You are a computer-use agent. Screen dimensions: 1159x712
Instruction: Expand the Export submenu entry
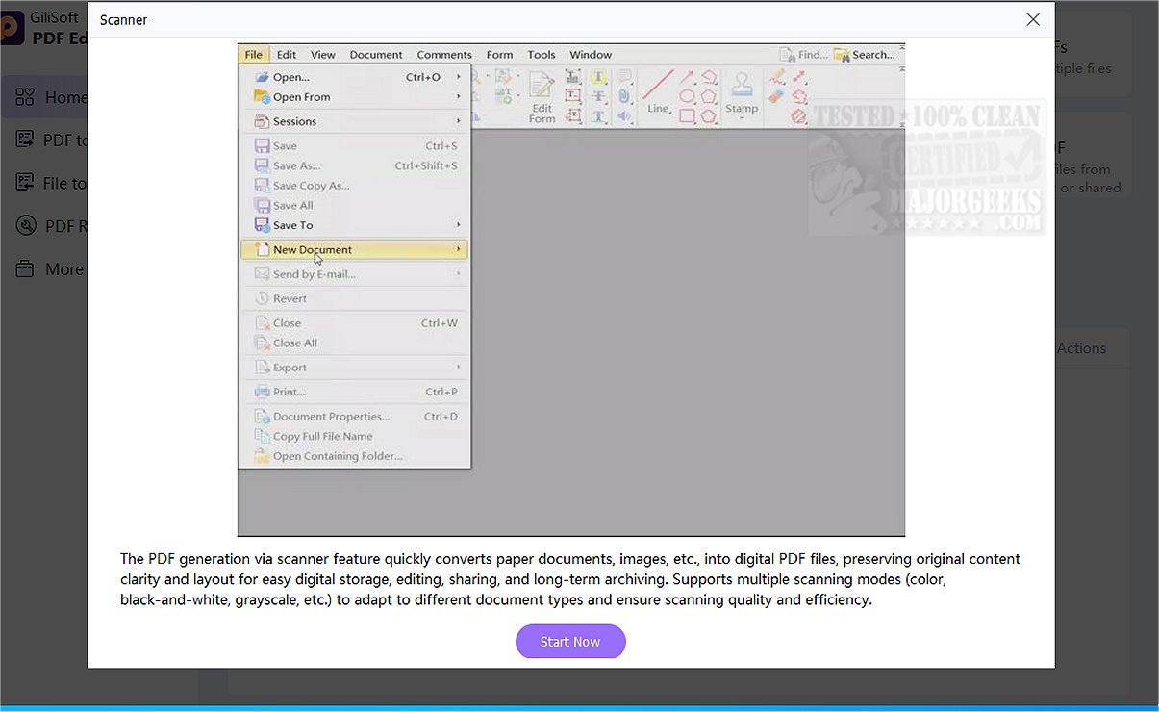[354, 368]
